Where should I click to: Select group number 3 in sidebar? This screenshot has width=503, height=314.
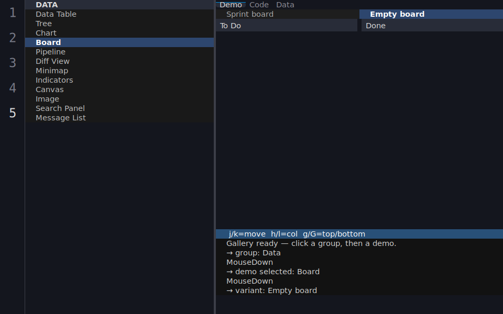(x=13, y=62)
